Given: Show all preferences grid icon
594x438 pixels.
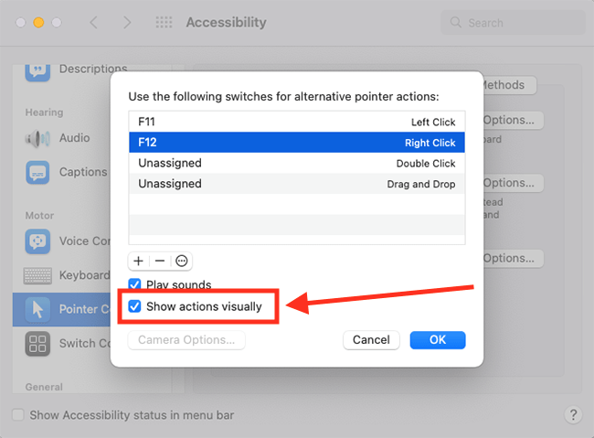Looking at the screenshot, I should [164, 22].
